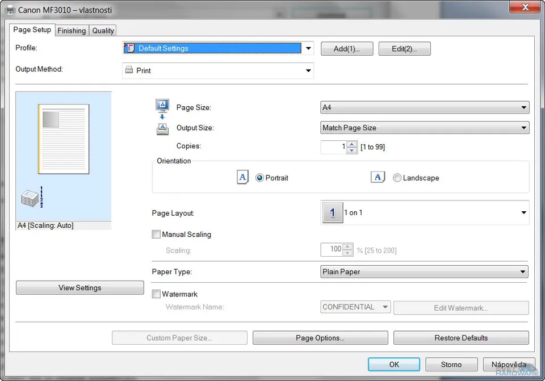Click the Default Settings profile icon

tap(129, 48)
